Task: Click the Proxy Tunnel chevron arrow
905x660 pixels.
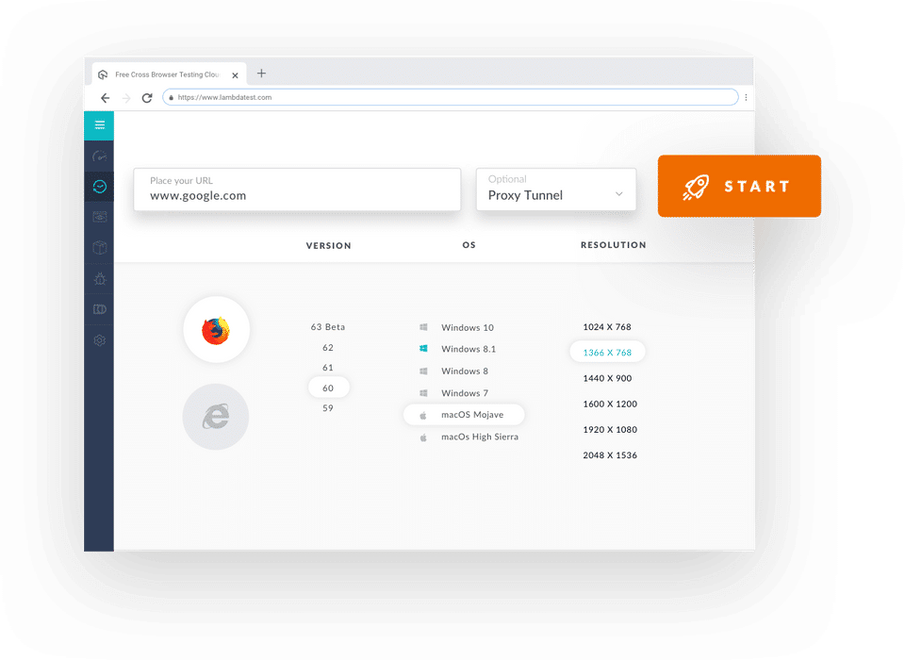Action: tap(618, 194)
